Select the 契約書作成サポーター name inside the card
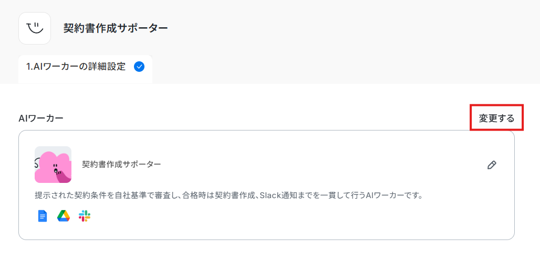 121,165
